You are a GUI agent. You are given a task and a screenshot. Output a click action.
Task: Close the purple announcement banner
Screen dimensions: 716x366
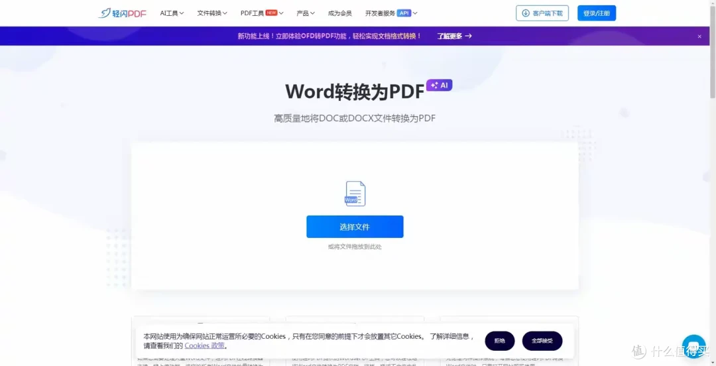[699, 36]
